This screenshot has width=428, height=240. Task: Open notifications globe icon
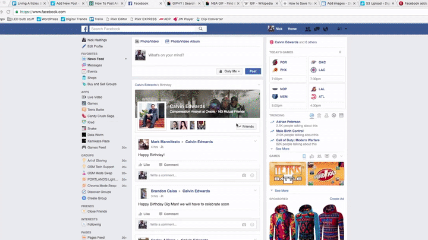[325, 29]
